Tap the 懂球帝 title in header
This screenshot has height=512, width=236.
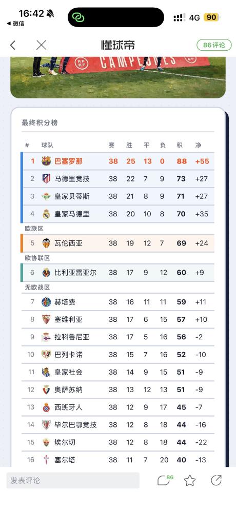(x=118, y=45)
